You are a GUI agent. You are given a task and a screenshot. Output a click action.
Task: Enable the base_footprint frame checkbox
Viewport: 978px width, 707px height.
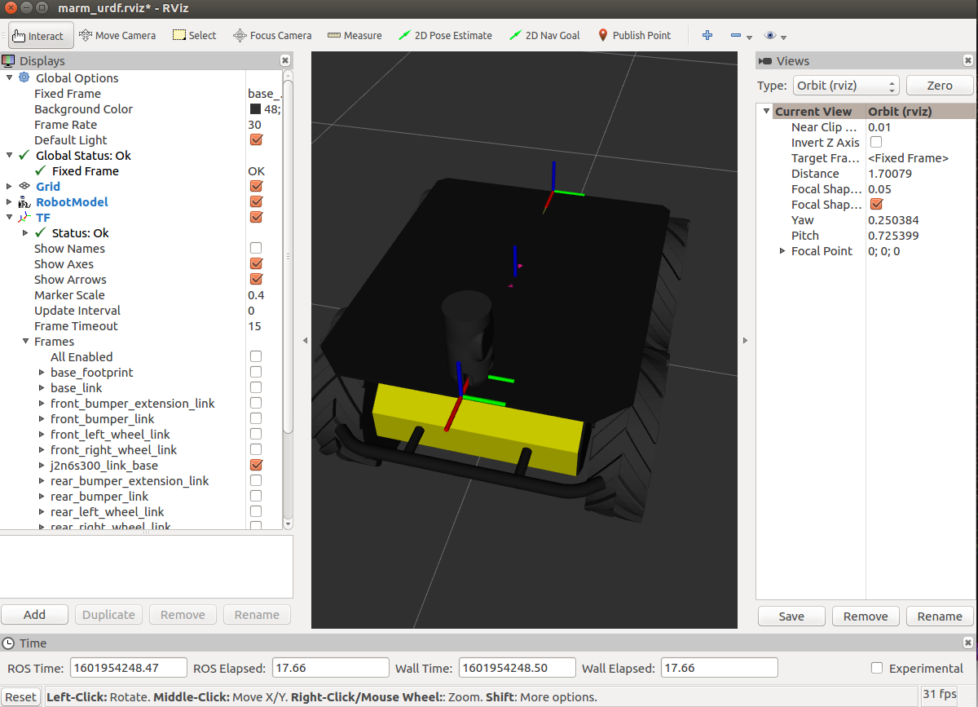pos(256,372)
